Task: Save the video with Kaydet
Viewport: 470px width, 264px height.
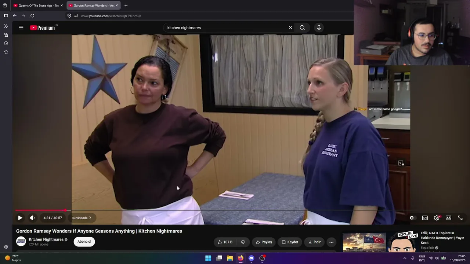Action: pos(290,242)
